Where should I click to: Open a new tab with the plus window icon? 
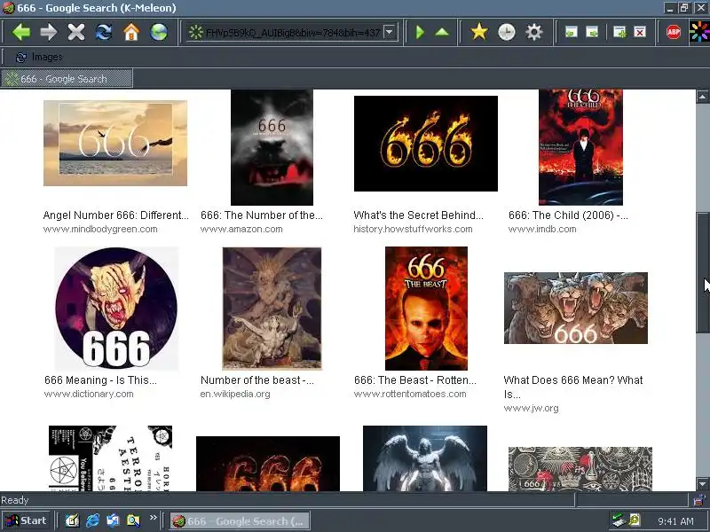(x=619, y=32)
